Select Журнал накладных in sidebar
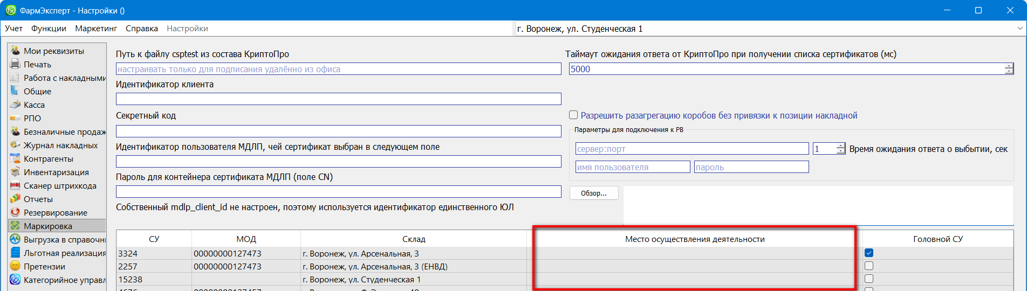 point(60,145)
